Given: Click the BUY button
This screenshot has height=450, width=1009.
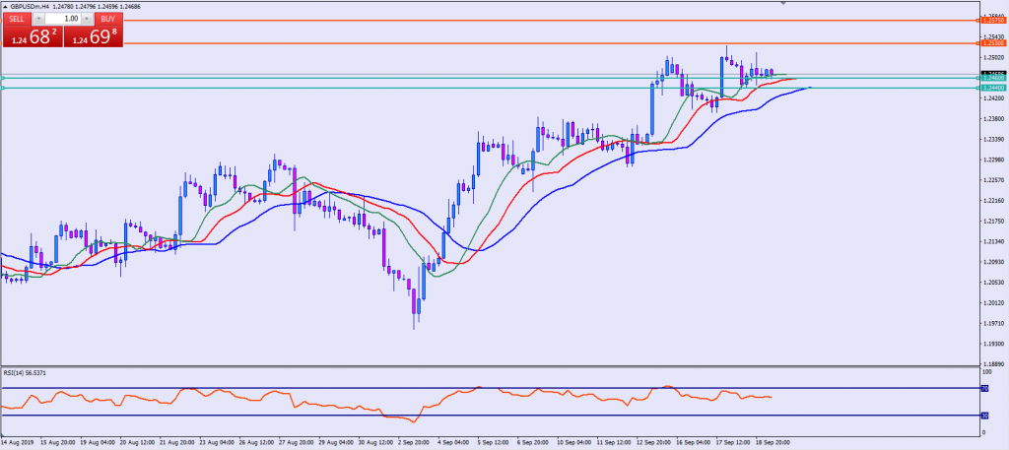Looking at the screenshot, I should tap(105, 19).
